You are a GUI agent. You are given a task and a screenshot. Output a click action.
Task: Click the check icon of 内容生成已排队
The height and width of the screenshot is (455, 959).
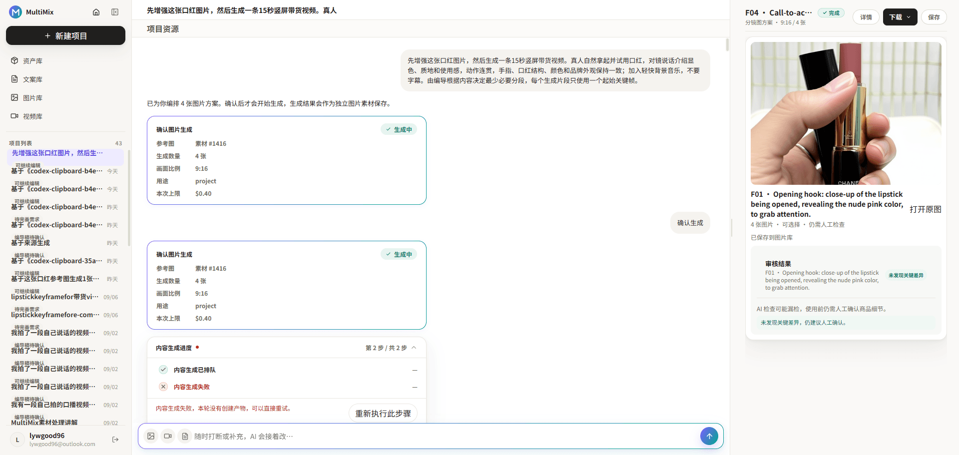pos(163,370)
